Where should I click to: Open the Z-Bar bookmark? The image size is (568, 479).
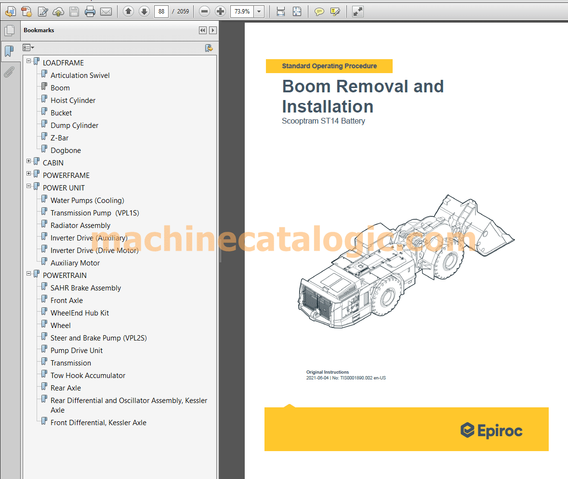point(59,138)
